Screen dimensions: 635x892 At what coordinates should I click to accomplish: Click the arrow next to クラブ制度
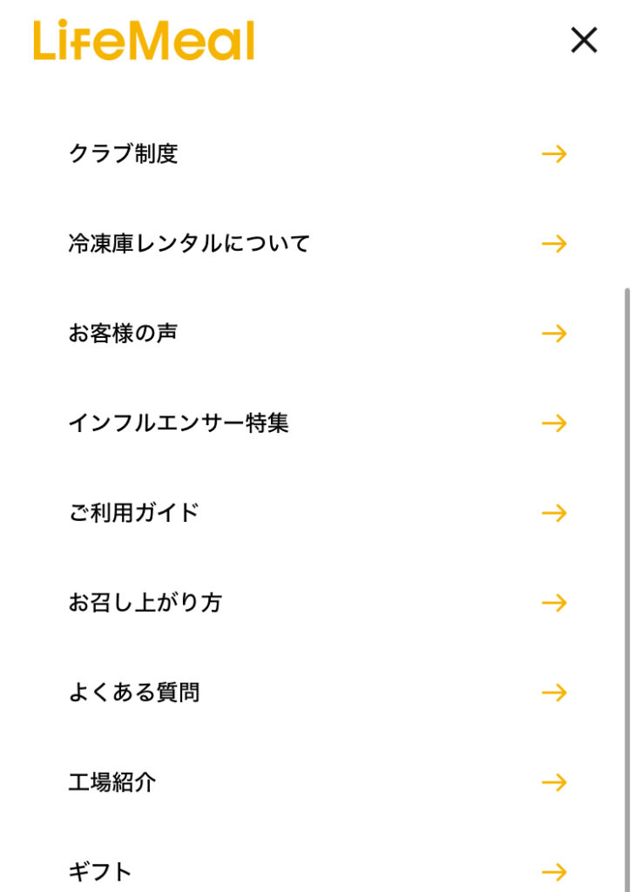[x=554, y=154]
